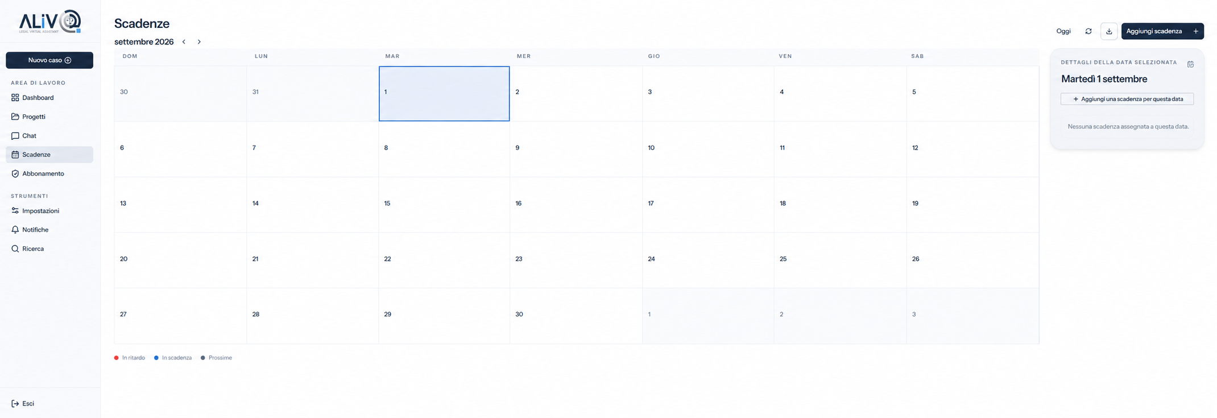Select September 15 in the calendar
1217x418 pixels.
[x=444, y=205]
